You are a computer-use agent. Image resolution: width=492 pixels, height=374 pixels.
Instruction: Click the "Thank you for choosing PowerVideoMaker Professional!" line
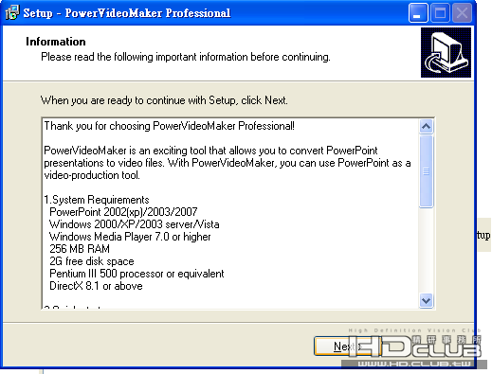[169, 126]
